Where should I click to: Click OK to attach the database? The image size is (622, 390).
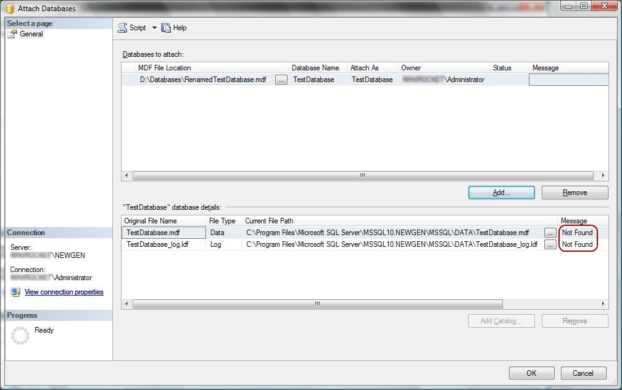point(531,373)
